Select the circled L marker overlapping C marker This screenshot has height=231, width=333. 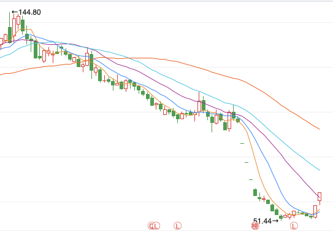156,226
